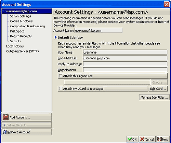171x143 pixels.
Task: Click the signature file path field
Action: 107,82
